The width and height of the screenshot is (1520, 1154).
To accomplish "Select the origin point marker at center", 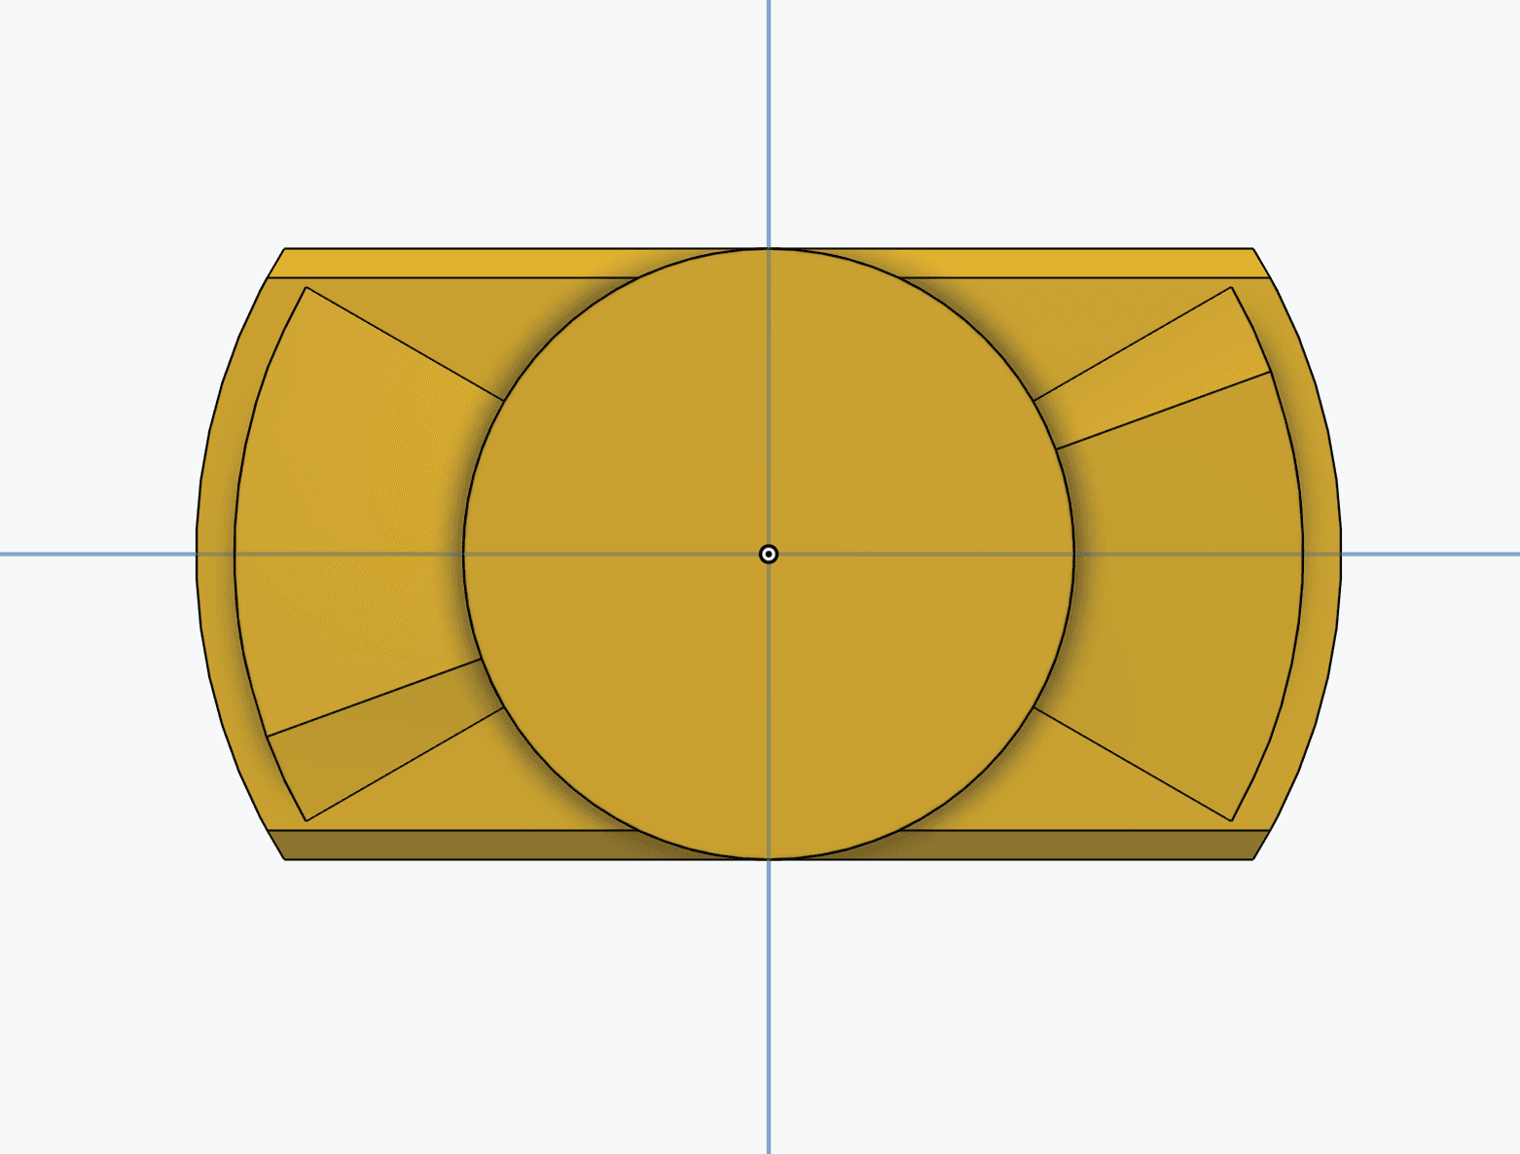I will pos(769,555).
